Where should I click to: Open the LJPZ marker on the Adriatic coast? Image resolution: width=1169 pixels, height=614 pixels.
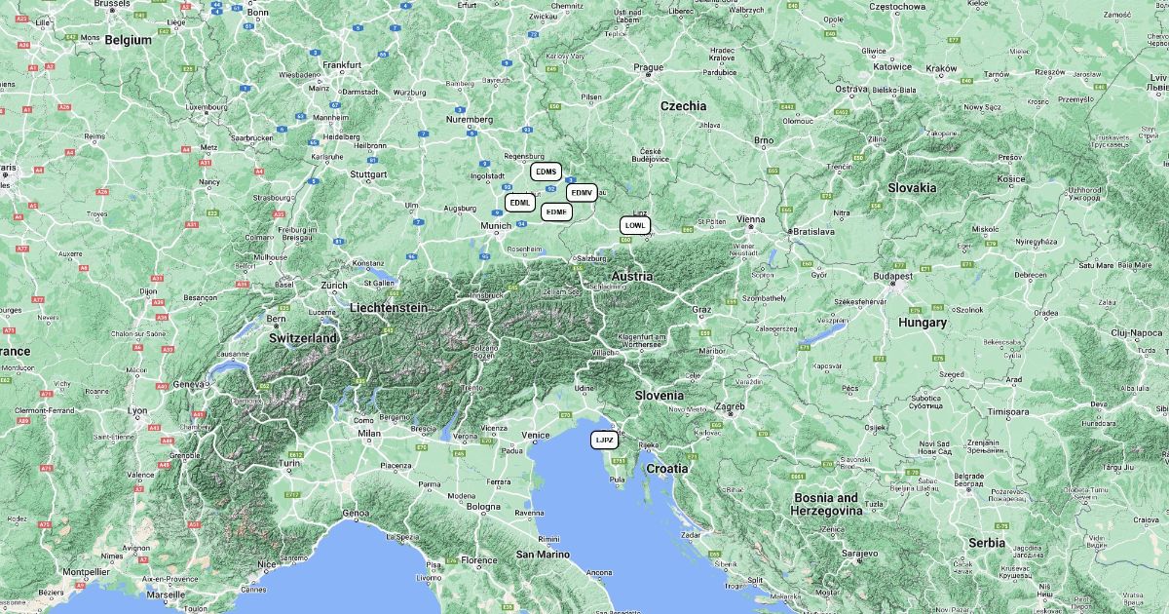605,441
